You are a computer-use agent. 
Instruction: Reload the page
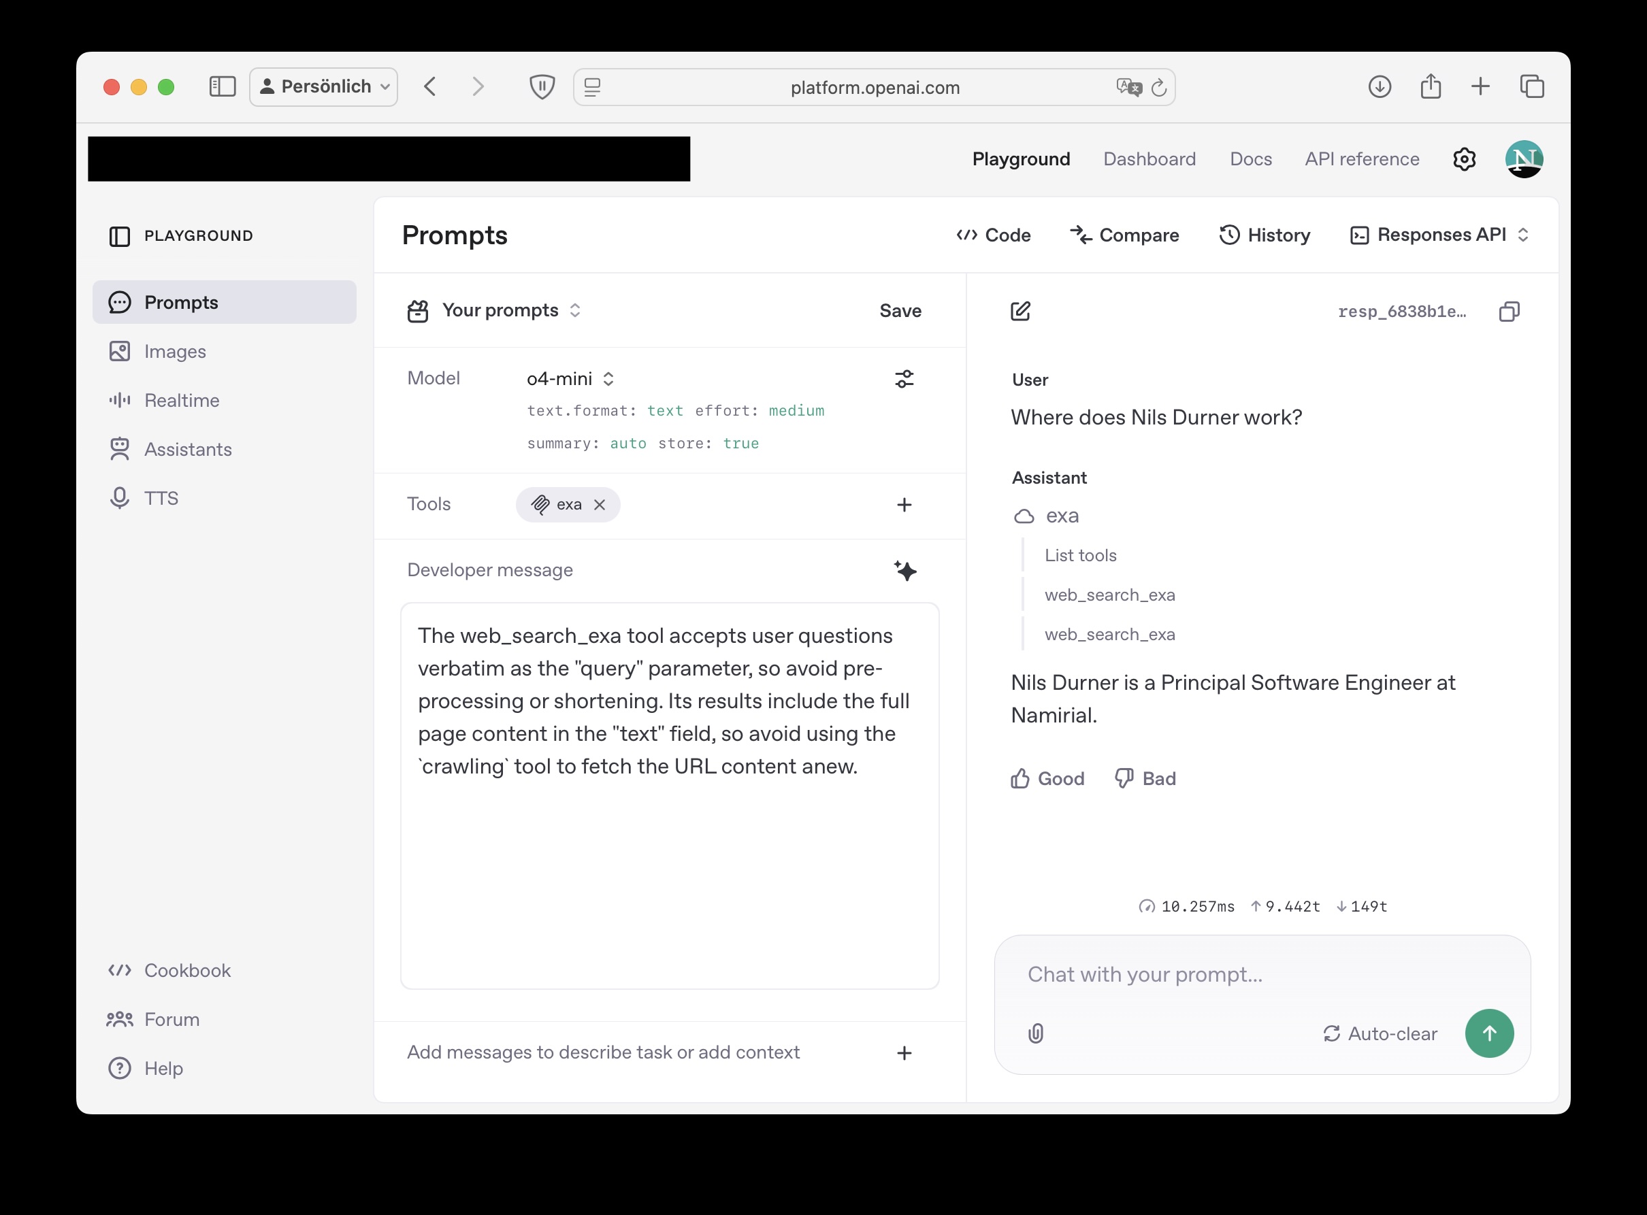point(1158,87)
